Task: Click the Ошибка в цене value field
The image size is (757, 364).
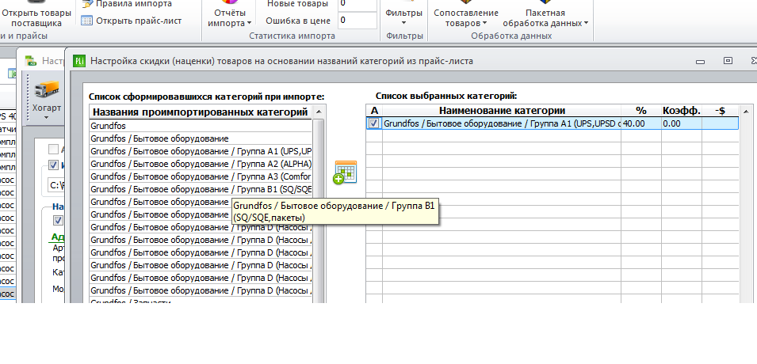Action: (x=357, y=21)
